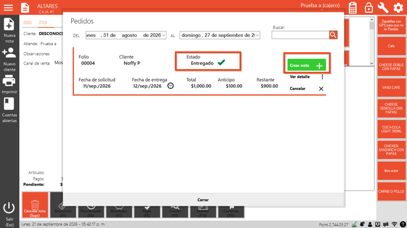Click the green check beside Entregado
Screen dimensions: 407x228
pos(221,62)
